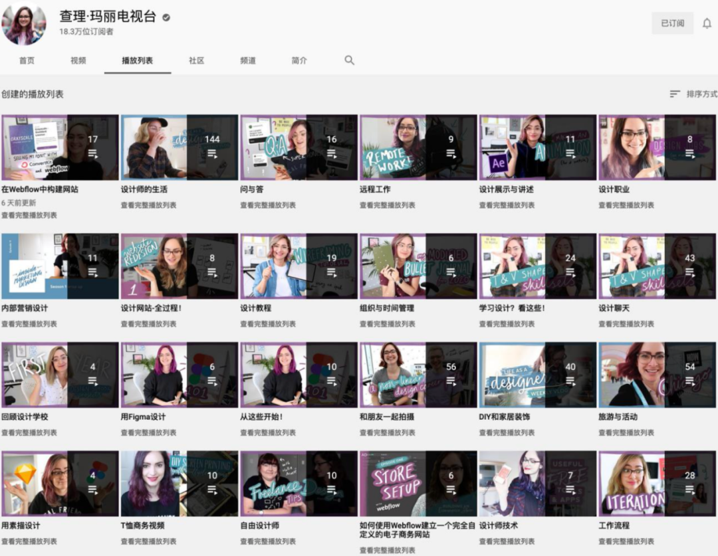This screenshot has height=556, width=718.
Task: Click the playlist icon on 远程工作 thumbnail
Action: [x=451, y=153]
